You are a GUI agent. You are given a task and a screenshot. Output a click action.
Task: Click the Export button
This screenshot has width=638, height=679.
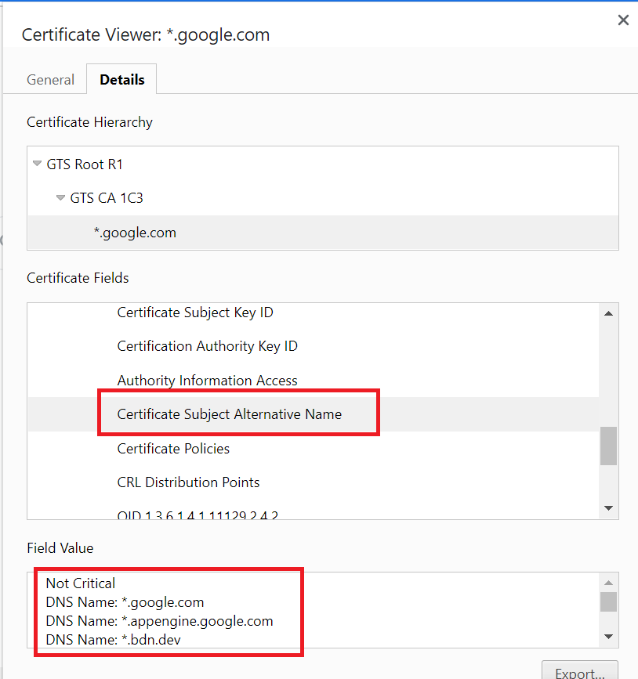coord(580,671)
